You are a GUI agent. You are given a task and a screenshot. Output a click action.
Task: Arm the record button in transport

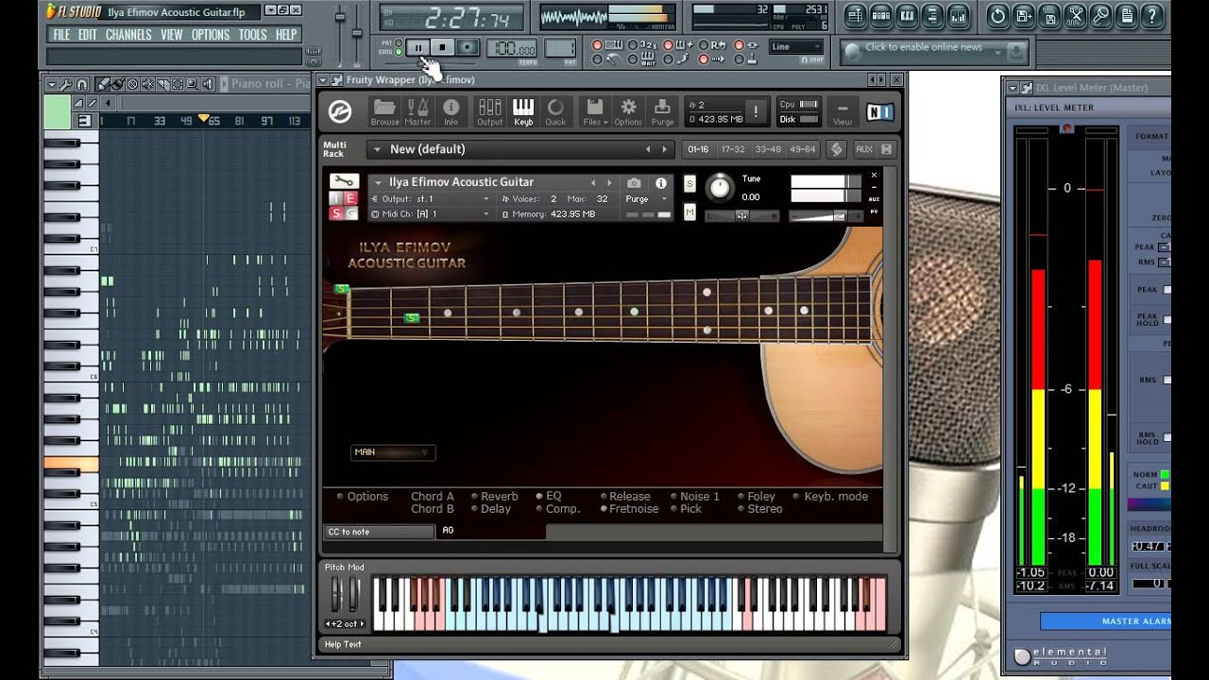click(x=468, y=47)
